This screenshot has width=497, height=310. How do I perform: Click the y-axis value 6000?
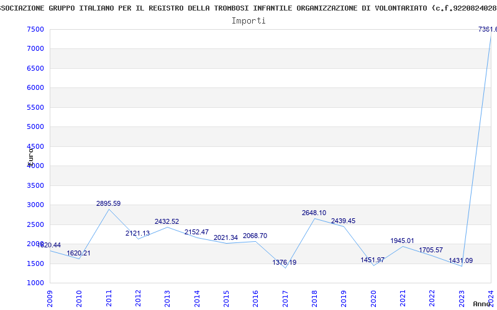click(35, 88)
